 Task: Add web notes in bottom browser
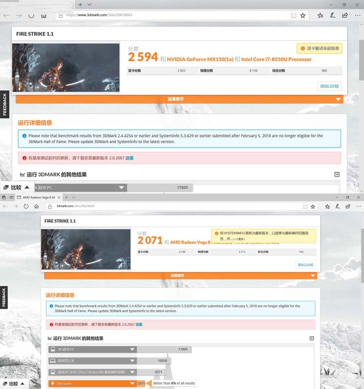[338, 206]
